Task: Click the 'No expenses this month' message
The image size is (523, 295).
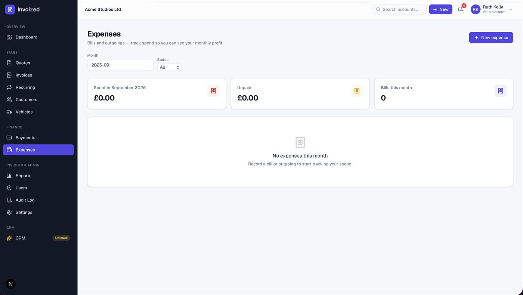Action: [x=300, y=156]
